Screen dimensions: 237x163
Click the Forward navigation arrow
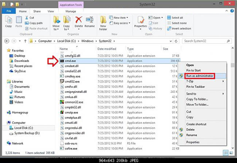point(14,41)
